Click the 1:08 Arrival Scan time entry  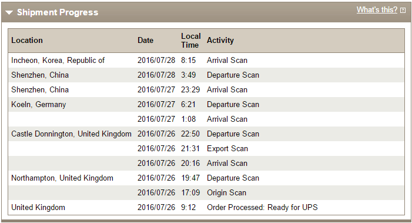(188, 119)
